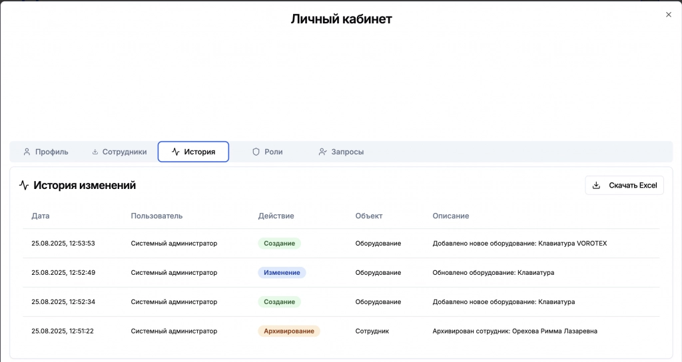Click the download icon on Сотрудники tab
This screenshot has width=682, height=362.
pyautogui.click(x=95, y=152)
